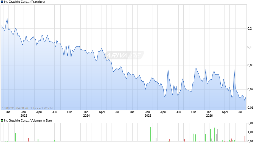
Task: Click the blue legend square for Int. Graphite Corp
Action: tap(2, 2)
